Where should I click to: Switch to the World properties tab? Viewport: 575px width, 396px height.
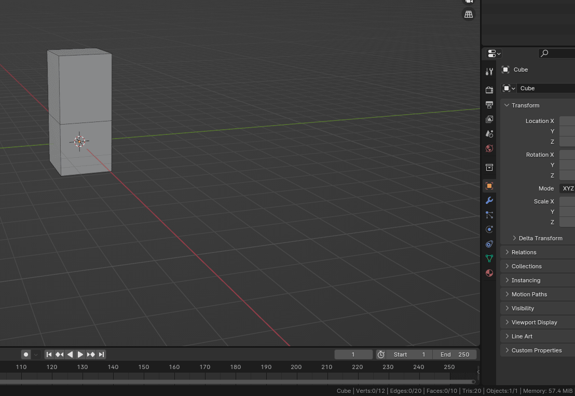[489, 148]
